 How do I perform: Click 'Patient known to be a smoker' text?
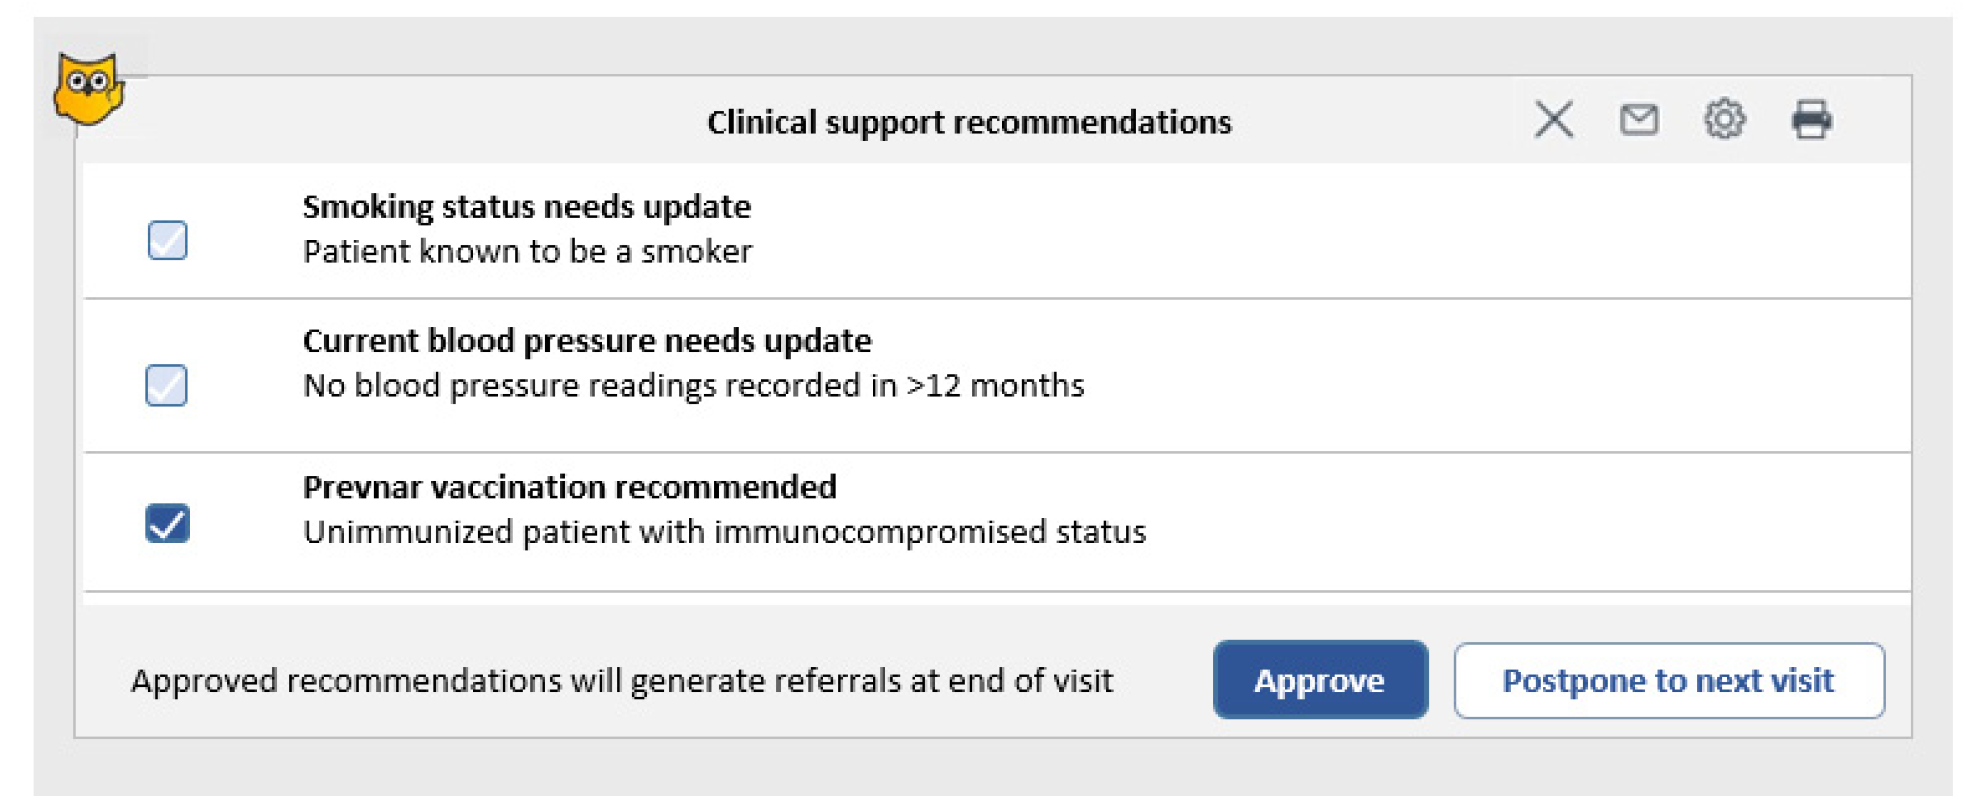(527, 251)
